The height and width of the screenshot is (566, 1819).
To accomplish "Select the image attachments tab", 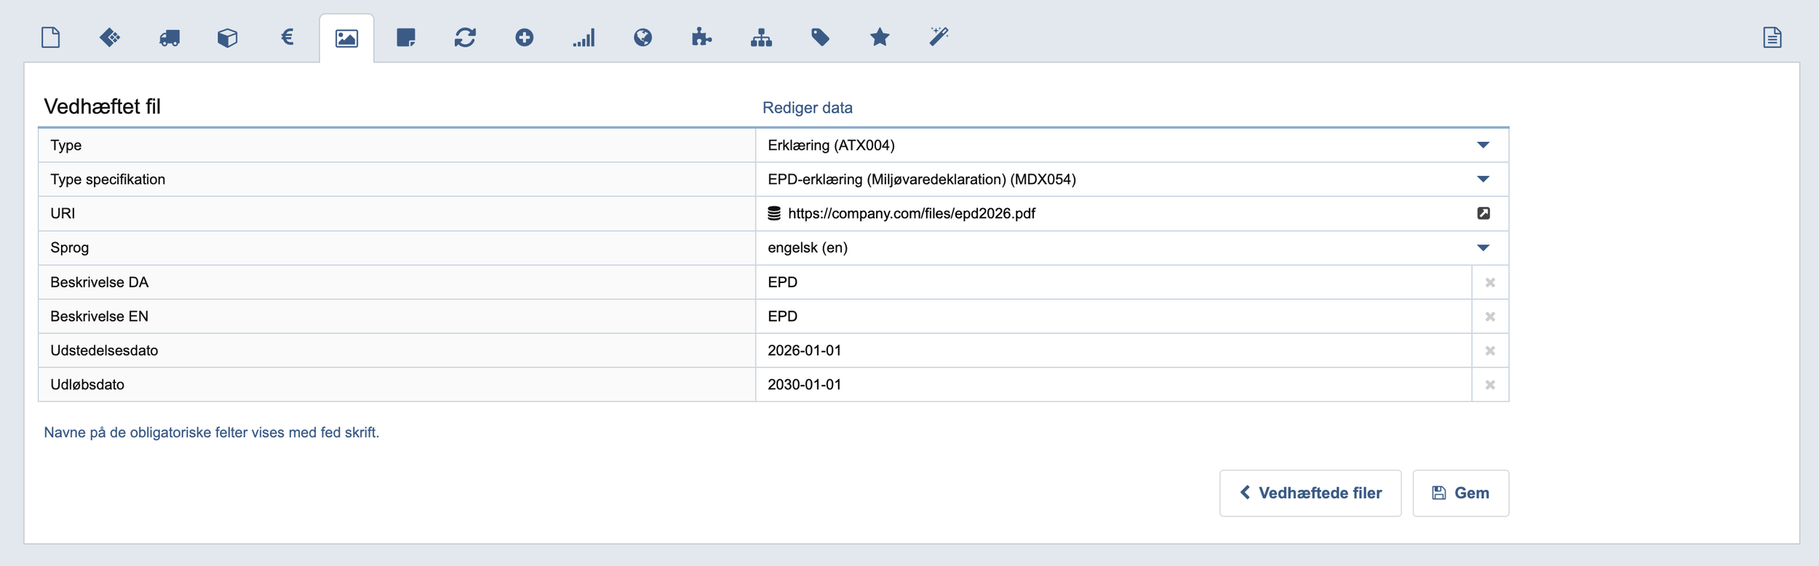I will pyautogui.click(x=346, y=38).
